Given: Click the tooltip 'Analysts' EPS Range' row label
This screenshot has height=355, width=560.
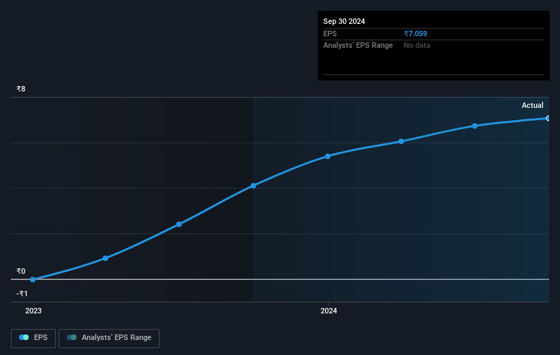Looking at the screenshot, I should (358, 46).
